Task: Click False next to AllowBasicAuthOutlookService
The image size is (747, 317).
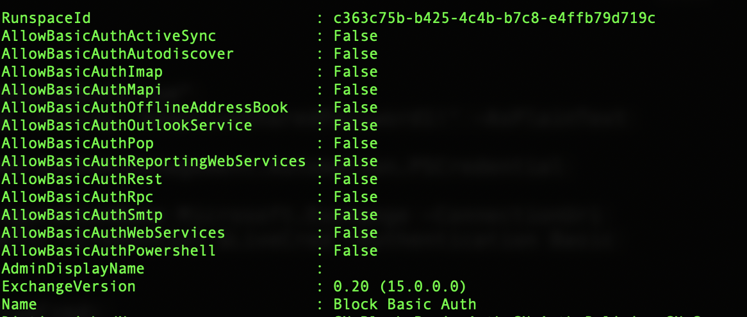Action: (356, 125)
